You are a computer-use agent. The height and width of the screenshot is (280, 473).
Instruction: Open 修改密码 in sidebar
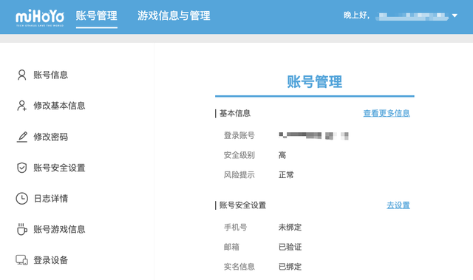(x=51, y=137)
